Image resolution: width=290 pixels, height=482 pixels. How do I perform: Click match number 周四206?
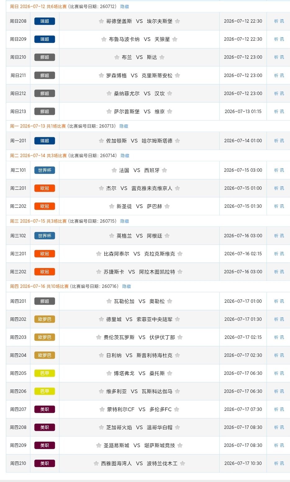(x=18, y=391)
